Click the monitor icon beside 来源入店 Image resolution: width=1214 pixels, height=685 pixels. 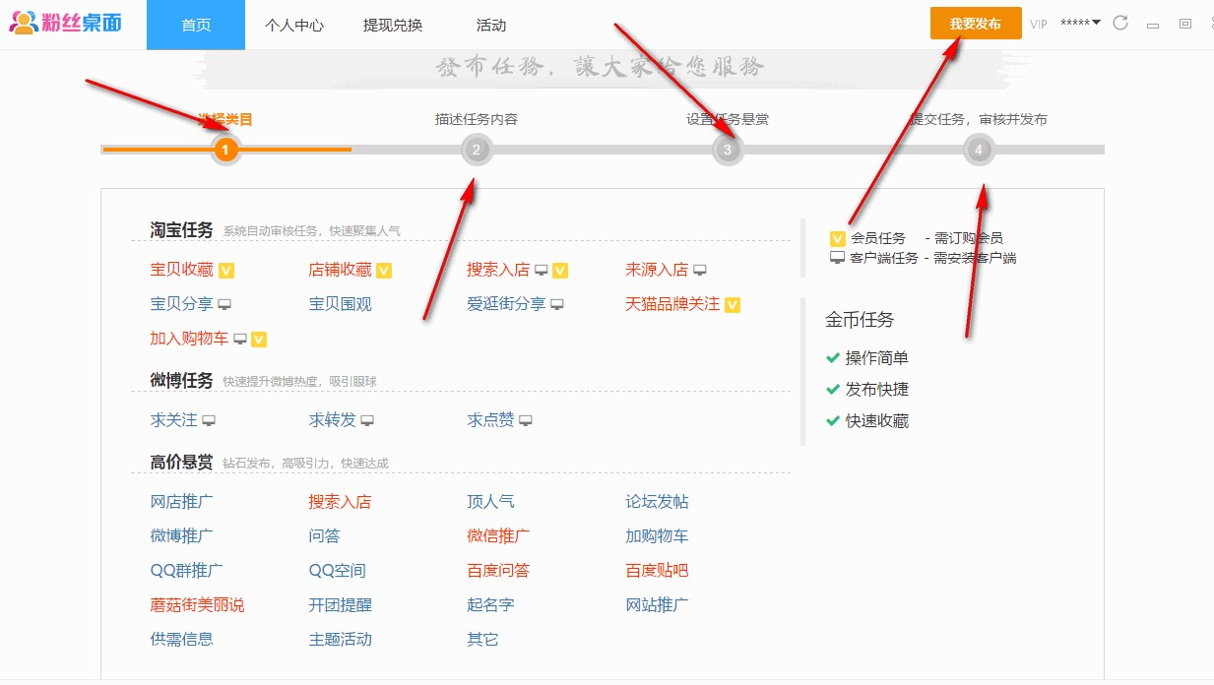click(x=700, y=271)
